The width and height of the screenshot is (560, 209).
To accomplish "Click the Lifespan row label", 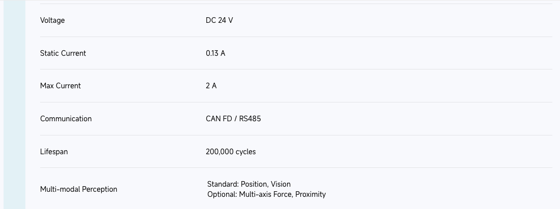I will pos(54,152).
